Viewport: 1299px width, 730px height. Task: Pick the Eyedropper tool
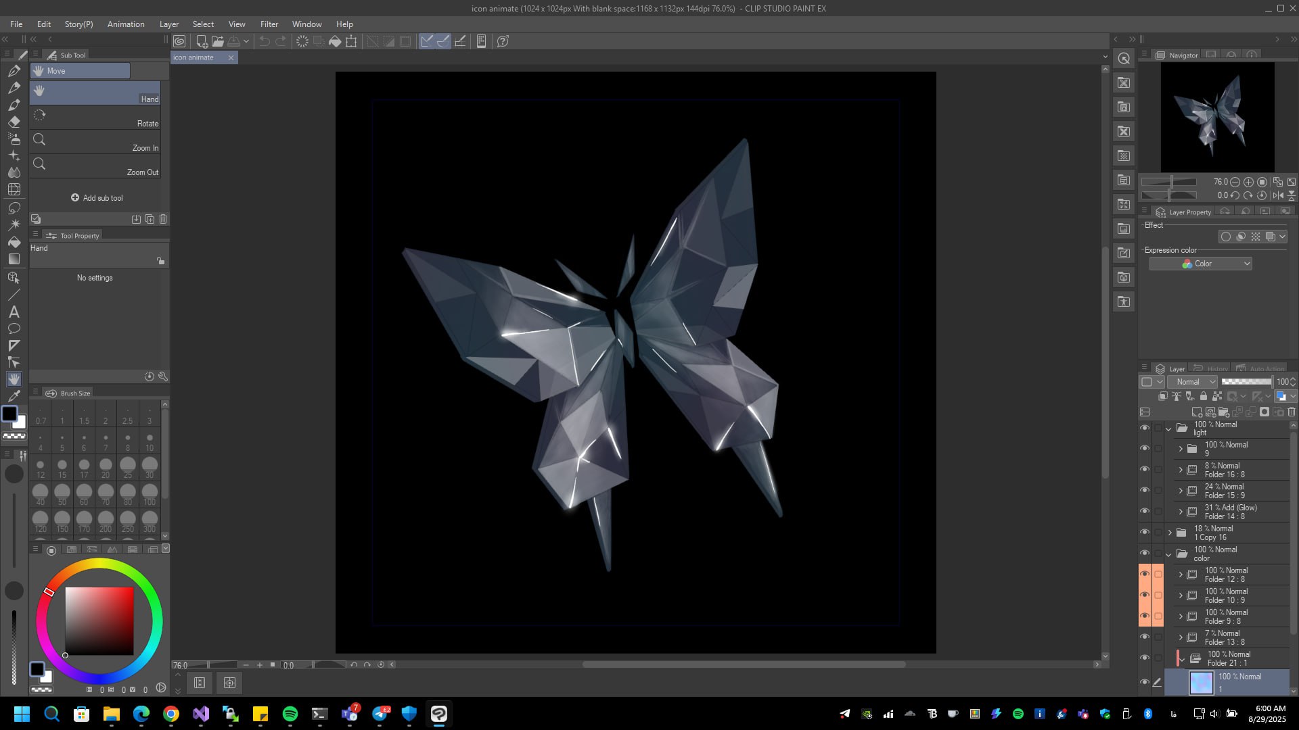pos(14,397)
